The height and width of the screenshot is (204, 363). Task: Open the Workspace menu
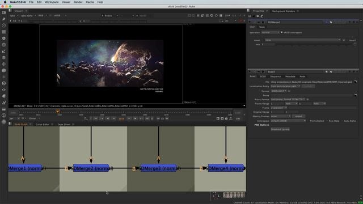(52, 2)
